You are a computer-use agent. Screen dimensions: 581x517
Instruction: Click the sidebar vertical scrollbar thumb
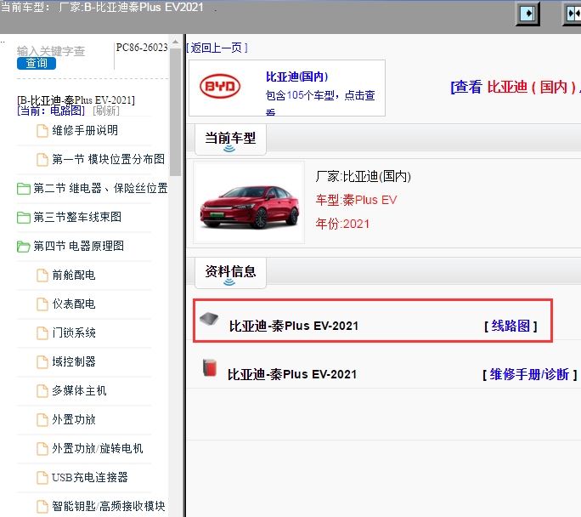click(175, 112)
